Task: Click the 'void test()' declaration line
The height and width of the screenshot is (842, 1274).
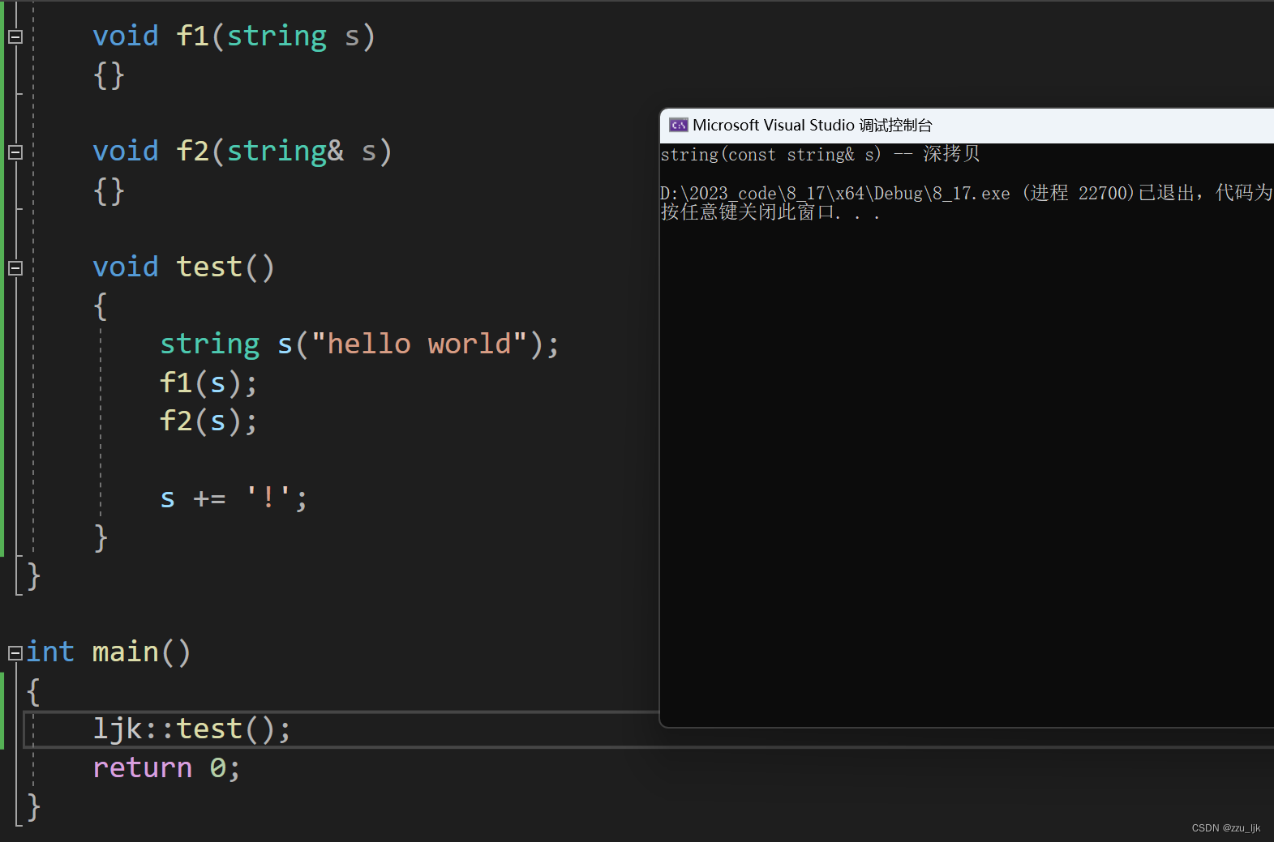Action: click(184, 267)
